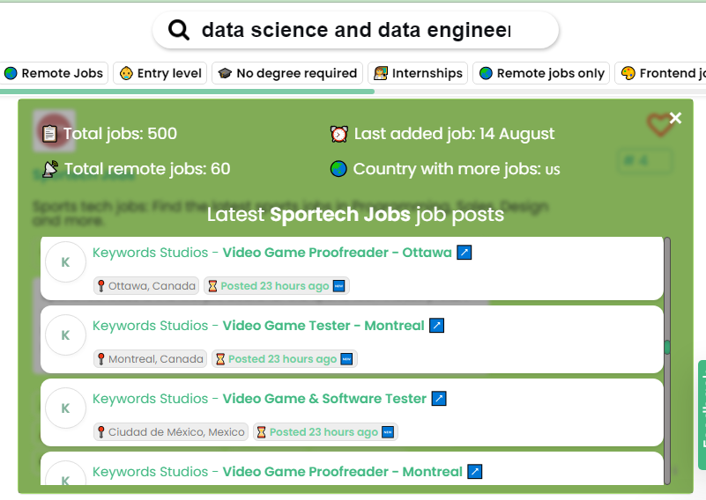Select the Remote Jobs filter chip
The height and width of the screenshot is (500, 706).
[x=55, y=73]
